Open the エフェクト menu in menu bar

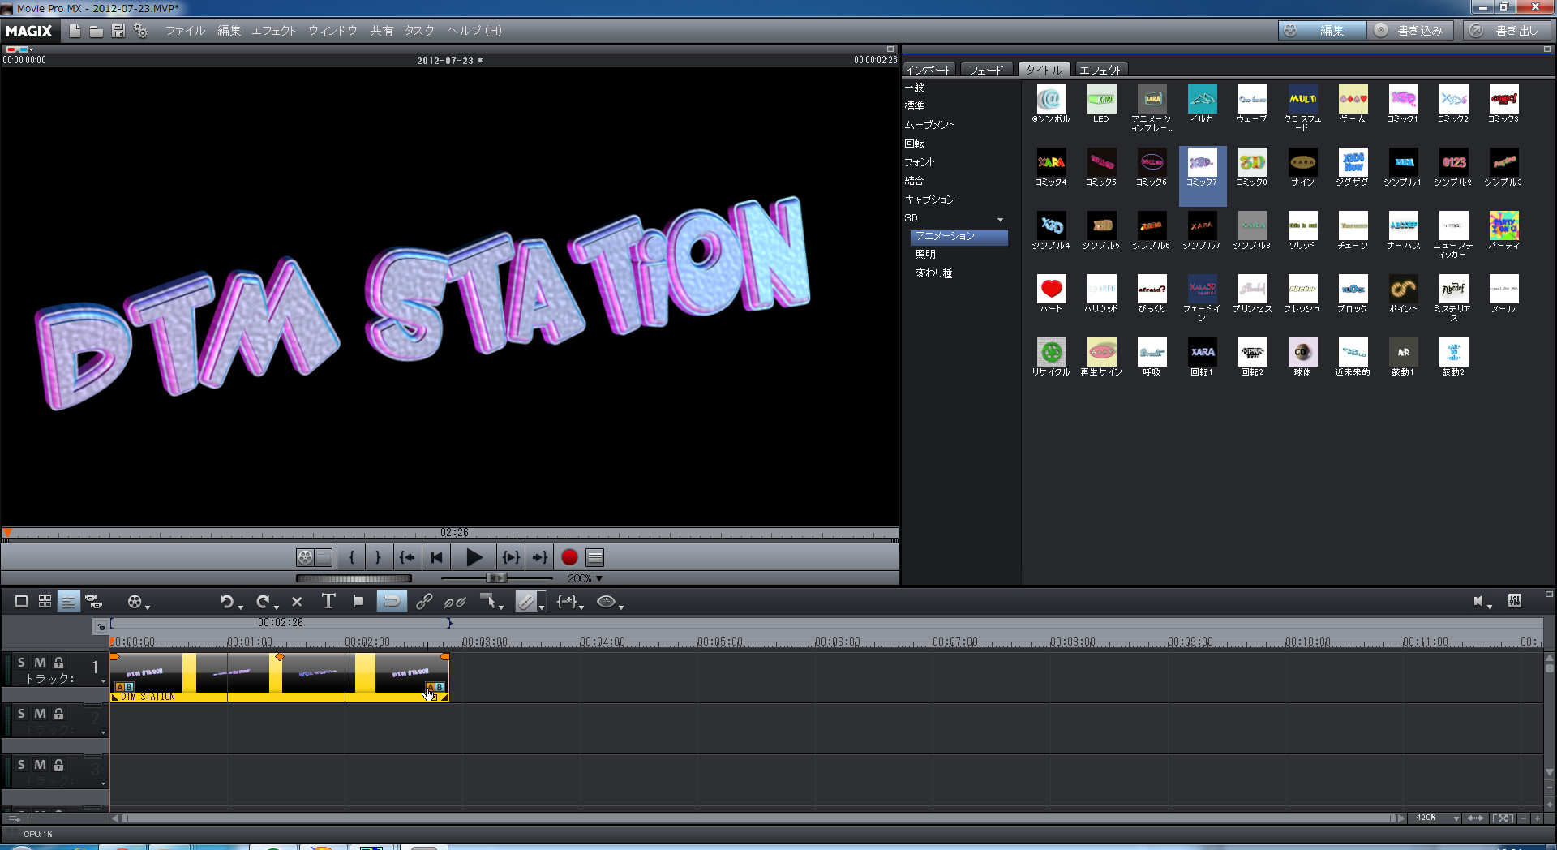coord(273,31)
